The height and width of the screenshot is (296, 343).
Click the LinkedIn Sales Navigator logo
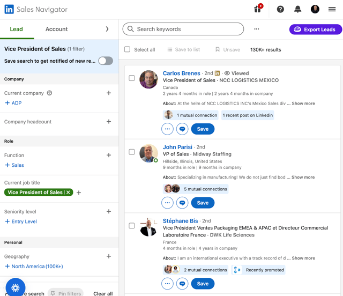(36, 10)
